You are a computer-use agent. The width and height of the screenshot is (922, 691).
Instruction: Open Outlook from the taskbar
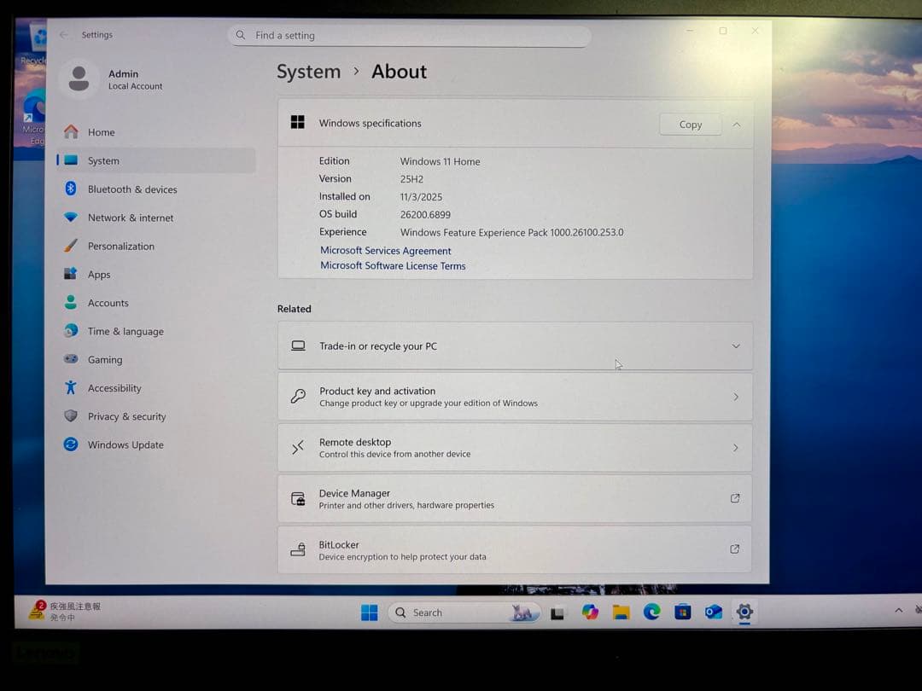point(714,612)
